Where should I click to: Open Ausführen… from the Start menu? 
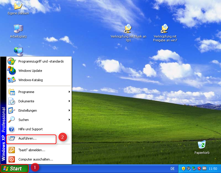[x=27, y=139]
